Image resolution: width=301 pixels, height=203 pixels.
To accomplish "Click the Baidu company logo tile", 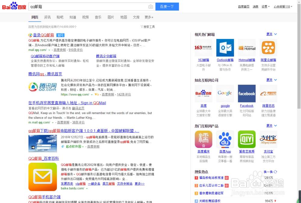I will 203,93.
